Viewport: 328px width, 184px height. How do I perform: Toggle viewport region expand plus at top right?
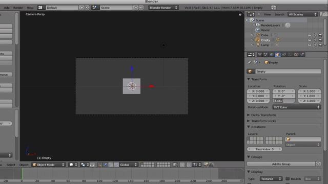point(240,15)
